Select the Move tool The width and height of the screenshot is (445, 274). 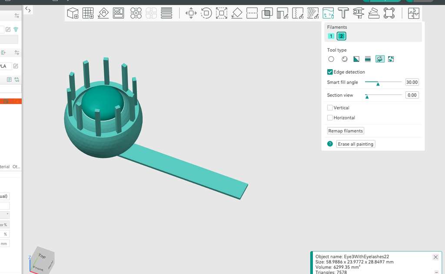click(x=191, y=13)
